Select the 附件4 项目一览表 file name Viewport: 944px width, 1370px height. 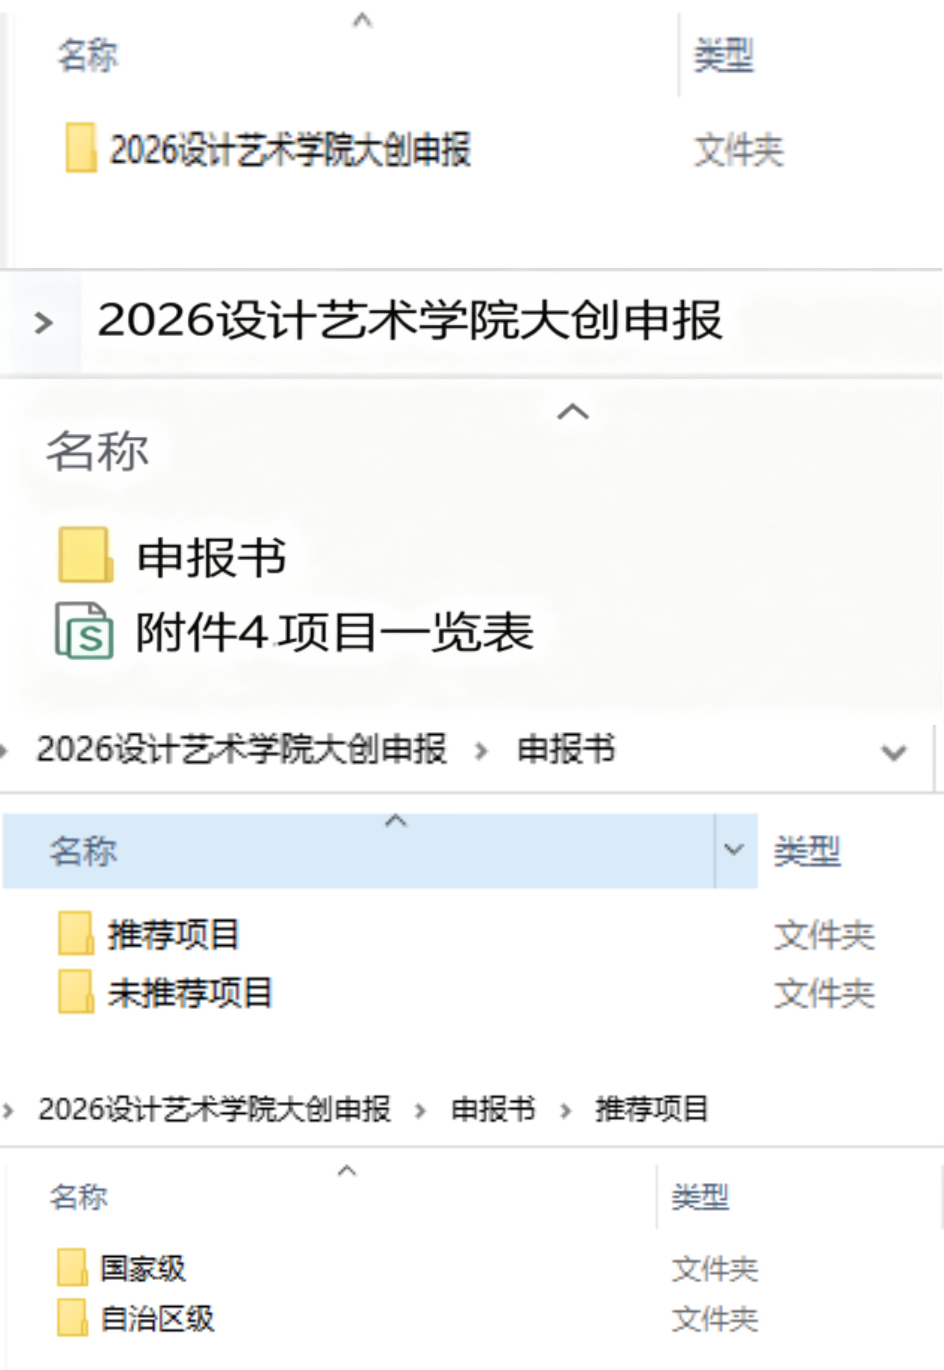click(x=335, y=632)
